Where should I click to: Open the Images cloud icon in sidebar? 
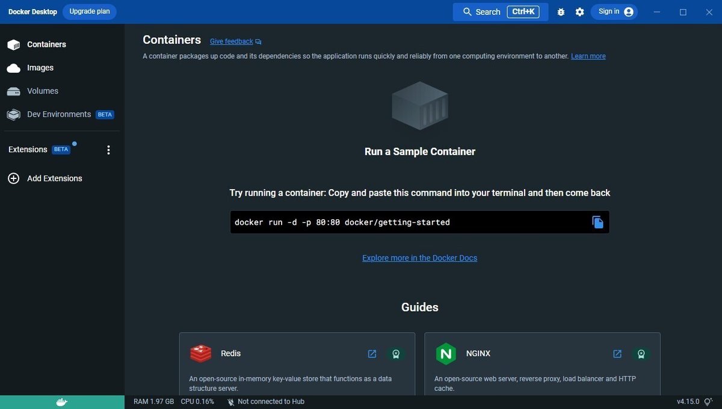point(13,68)
